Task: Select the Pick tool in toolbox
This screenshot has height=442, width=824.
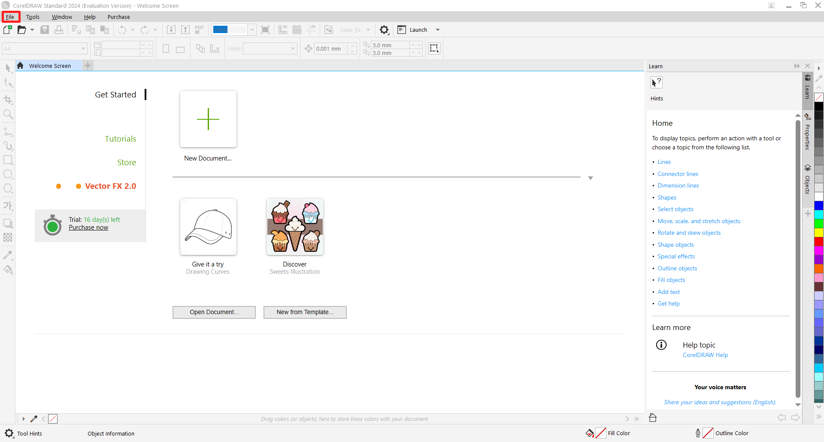Action: [x=8, y=68]
